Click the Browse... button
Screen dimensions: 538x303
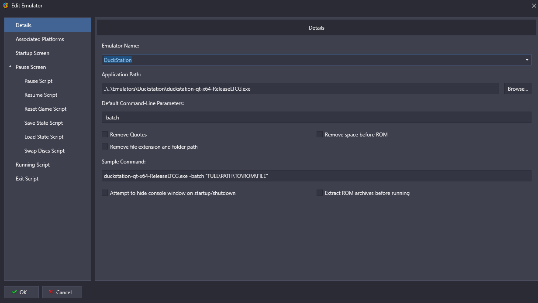tap(518, 89)
